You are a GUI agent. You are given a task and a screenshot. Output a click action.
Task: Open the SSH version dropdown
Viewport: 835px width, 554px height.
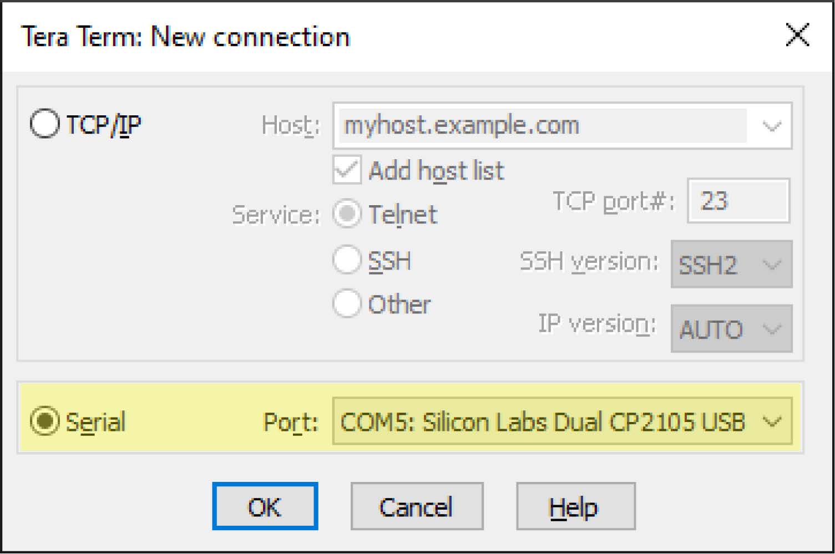[x=731, y=265]
